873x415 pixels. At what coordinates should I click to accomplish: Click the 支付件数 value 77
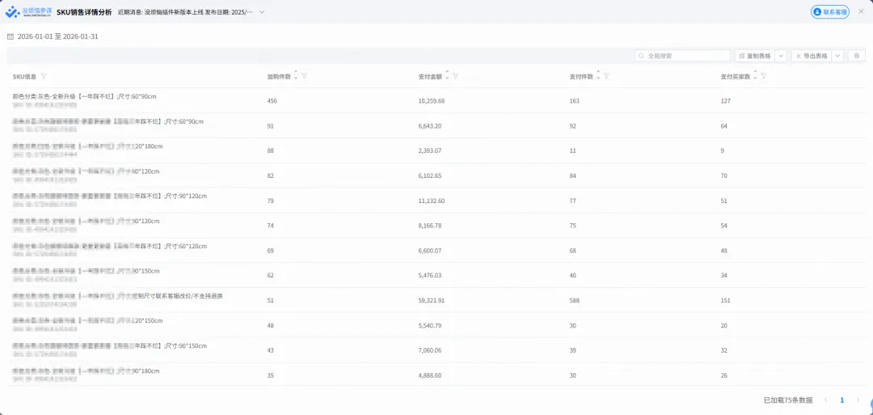tap(573, 201)
